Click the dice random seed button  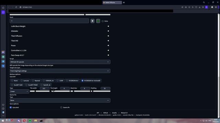(x=92, y=21)
